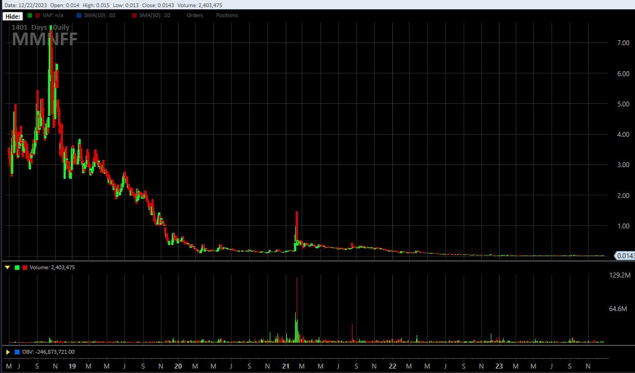
Task: Click the red Volume color square
Action: [x=24, y=268]
